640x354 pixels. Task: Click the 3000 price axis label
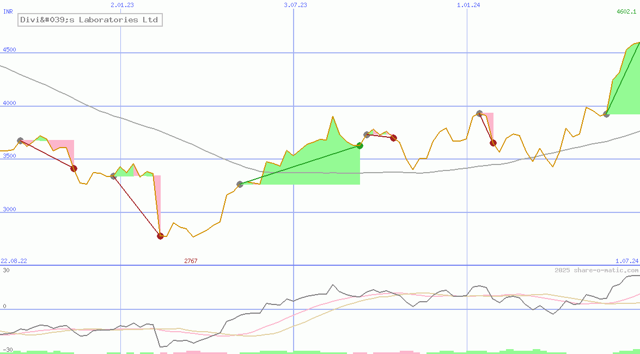(9, 209)
